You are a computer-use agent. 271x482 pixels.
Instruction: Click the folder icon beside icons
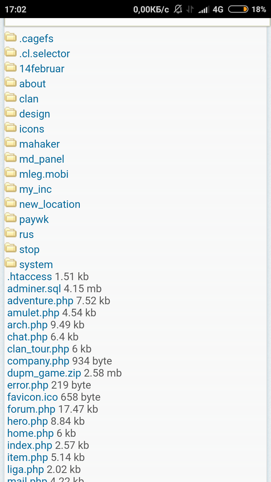pyautogui.click(x=11, y=128)
